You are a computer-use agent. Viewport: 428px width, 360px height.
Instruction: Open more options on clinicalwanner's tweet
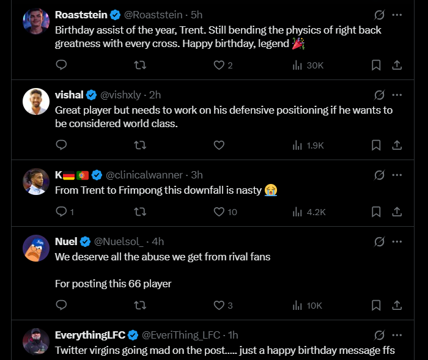pos(397,175)
